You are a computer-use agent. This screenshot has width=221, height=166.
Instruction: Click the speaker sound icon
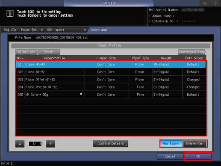coord(205,3)
